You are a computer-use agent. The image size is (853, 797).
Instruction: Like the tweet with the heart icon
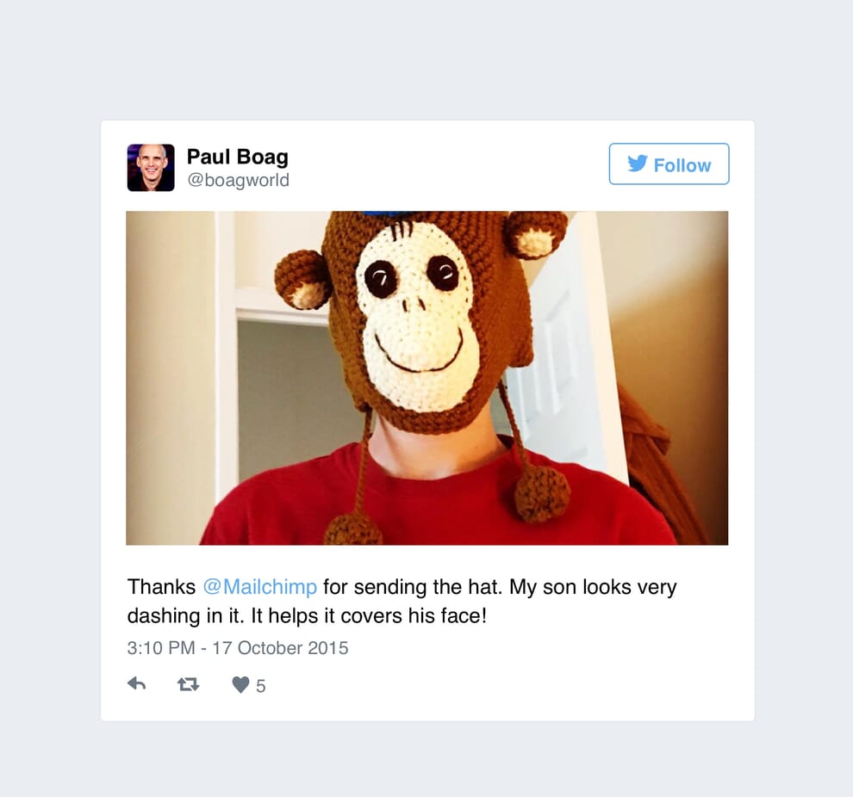click(240, 684)
